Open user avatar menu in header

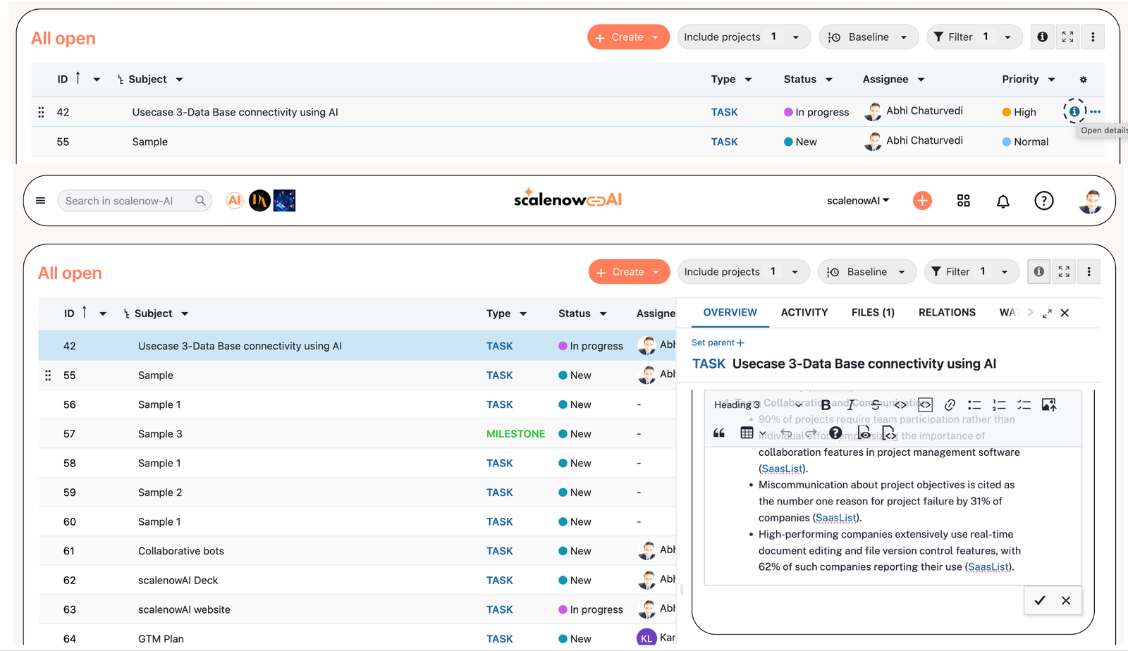(1090, 201)
